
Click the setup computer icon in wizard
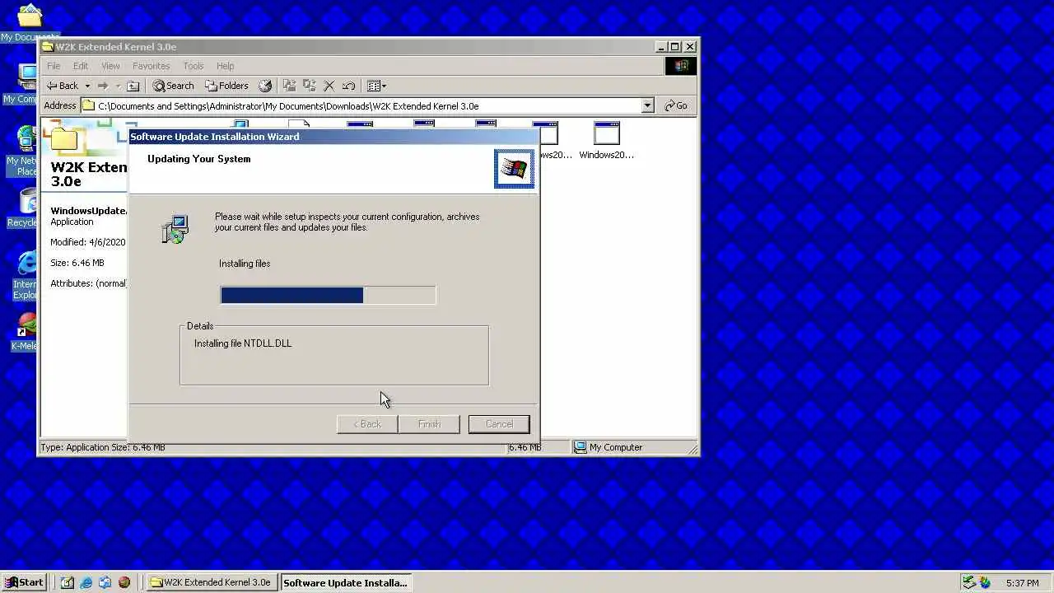pos(175,229)
